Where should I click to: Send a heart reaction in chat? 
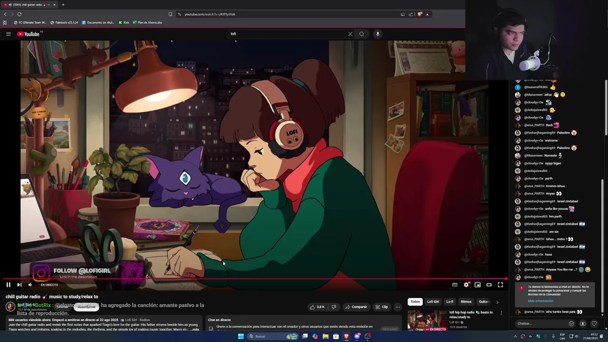[x=594, y=323]
